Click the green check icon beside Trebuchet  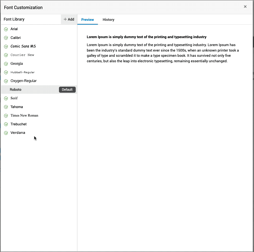pos(6,124)
